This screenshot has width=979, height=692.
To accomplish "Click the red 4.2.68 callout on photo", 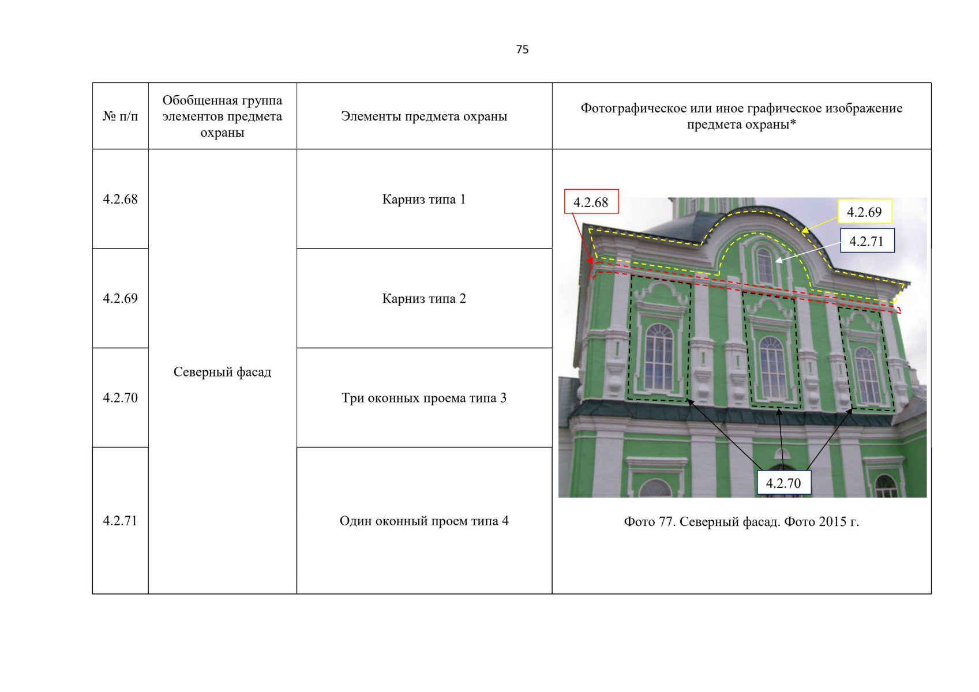I will 591,202.
